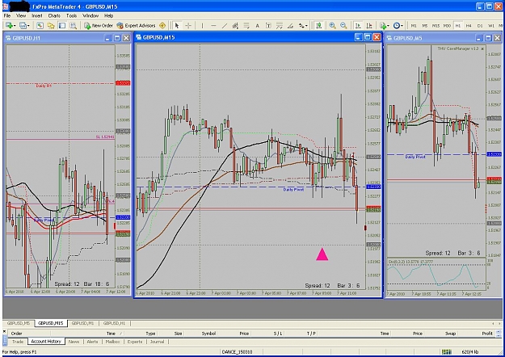
Task: Click the New Order button
Action: tap(99, 25)
